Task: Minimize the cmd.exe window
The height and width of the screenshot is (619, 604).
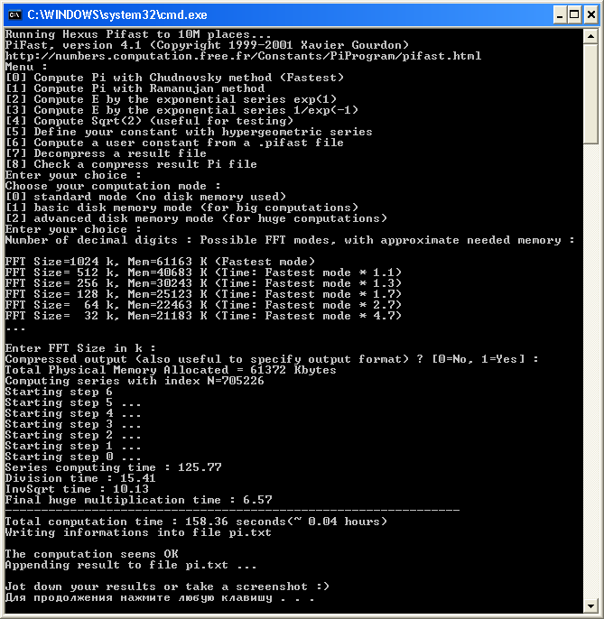Action: point(559,15)
